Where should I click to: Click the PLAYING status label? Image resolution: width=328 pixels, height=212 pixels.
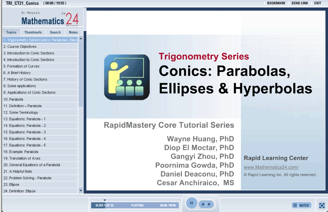[x=137, y=205]
